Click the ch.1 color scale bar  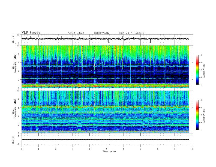(x=197, y=70)
